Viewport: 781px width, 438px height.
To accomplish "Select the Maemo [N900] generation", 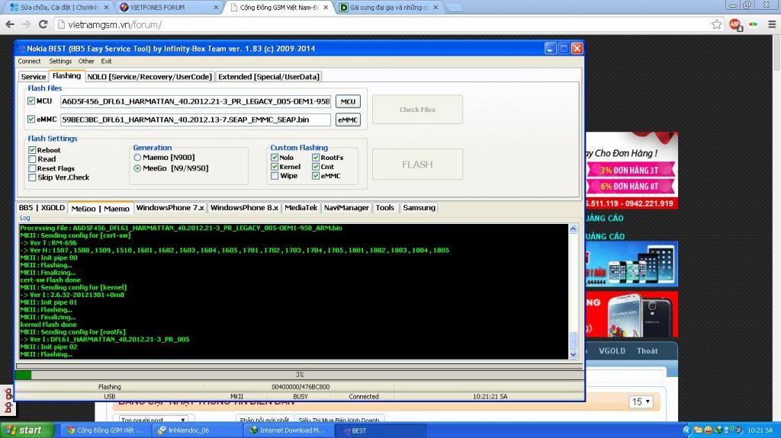I will coord(137,157).
